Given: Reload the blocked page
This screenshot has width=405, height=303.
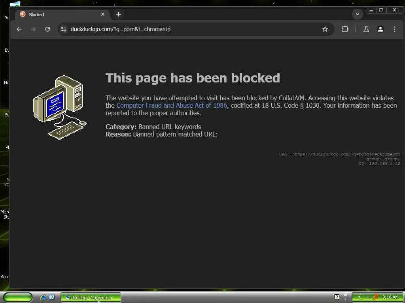Looking at the screenshot, I should click(x=47, y=29).
